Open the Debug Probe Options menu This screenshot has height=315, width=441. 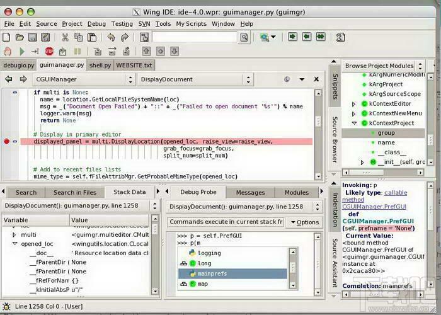(x=304, y=222)
